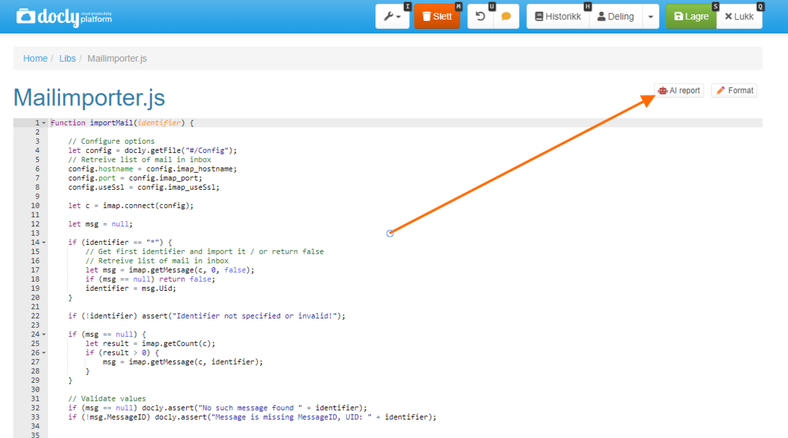Select the pencil Format icon
Viewport: 788px width, 438px height.
[x=722, y=90]
